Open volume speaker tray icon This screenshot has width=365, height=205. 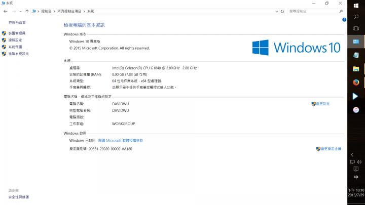[359, 162]
